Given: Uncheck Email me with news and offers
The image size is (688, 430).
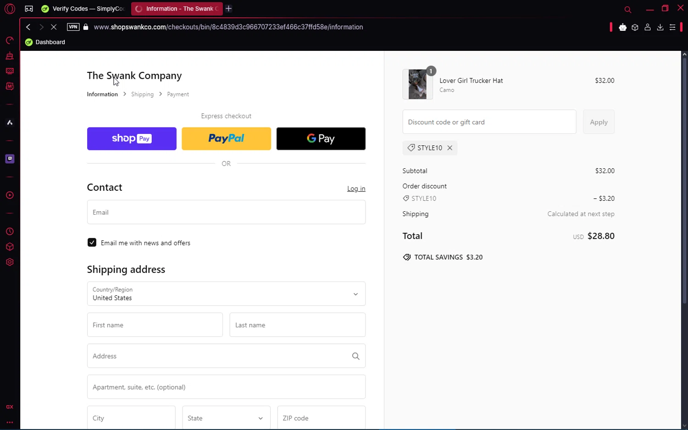Looking at the screenshot, I should (x=92, y=243).
